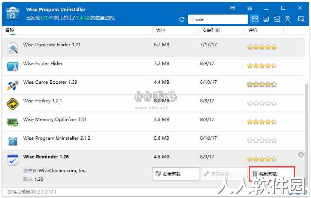This screenshot has width=311, height=198.
Task: Click Wise Memory Optimizer star rating
Action: [262, 122]
